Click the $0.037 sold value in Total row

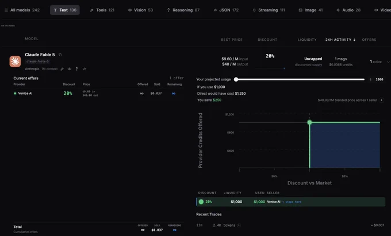coord(157,230)
